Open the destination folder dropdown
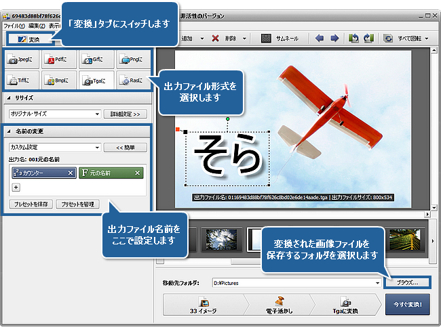This screenshot has height=327, width=441. point(377,283)
